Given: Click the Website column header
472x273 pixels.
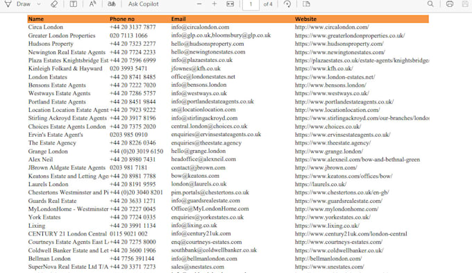Looking at the screenshot, I should click(305, 19).
